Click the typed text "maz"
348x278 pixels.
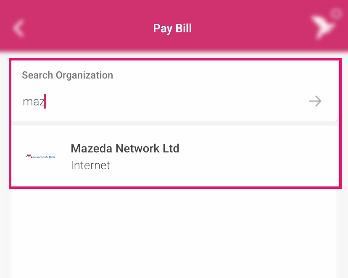[33, 101]
